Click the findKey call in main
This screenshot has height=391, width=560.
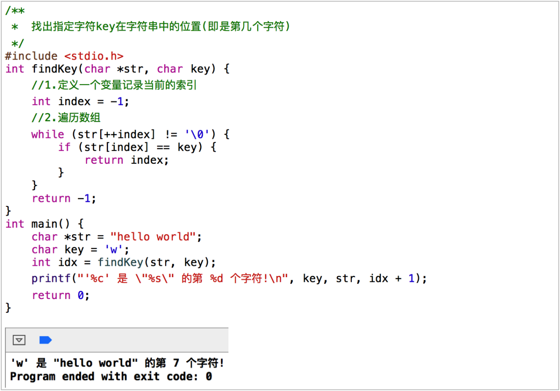[x=120, y=262]
